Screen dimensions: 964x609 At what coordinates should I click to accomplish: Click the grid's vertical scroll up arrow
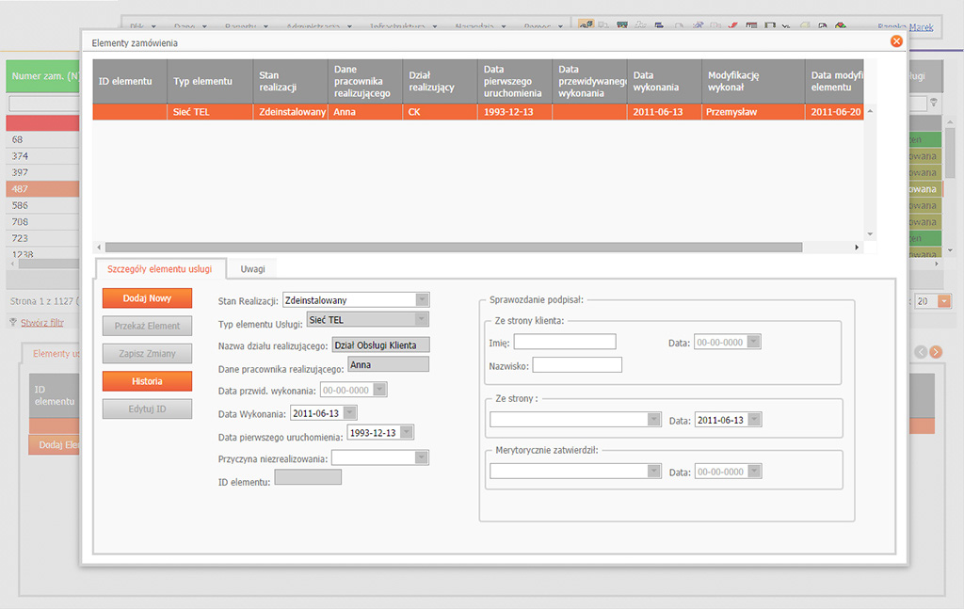pos(870,111)
